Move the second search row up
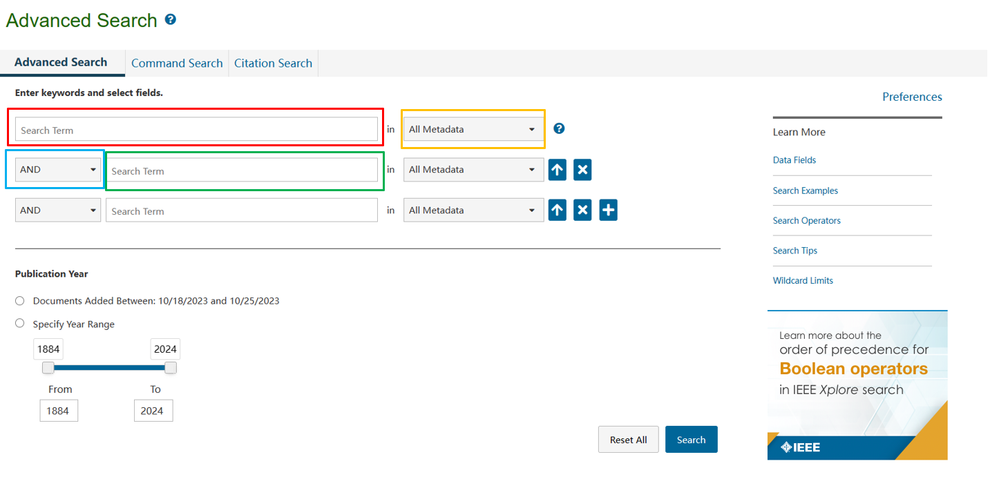This screenshot has width=990, height=488. 557,170
